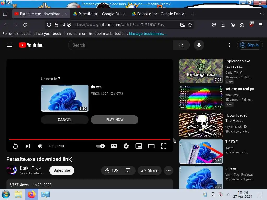Click the video progress bar
This screenshot has height=200, width=267.
90,140
